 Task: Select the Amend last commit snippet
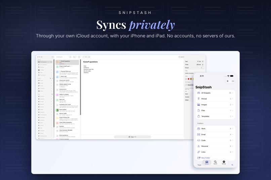coord(67,81)
